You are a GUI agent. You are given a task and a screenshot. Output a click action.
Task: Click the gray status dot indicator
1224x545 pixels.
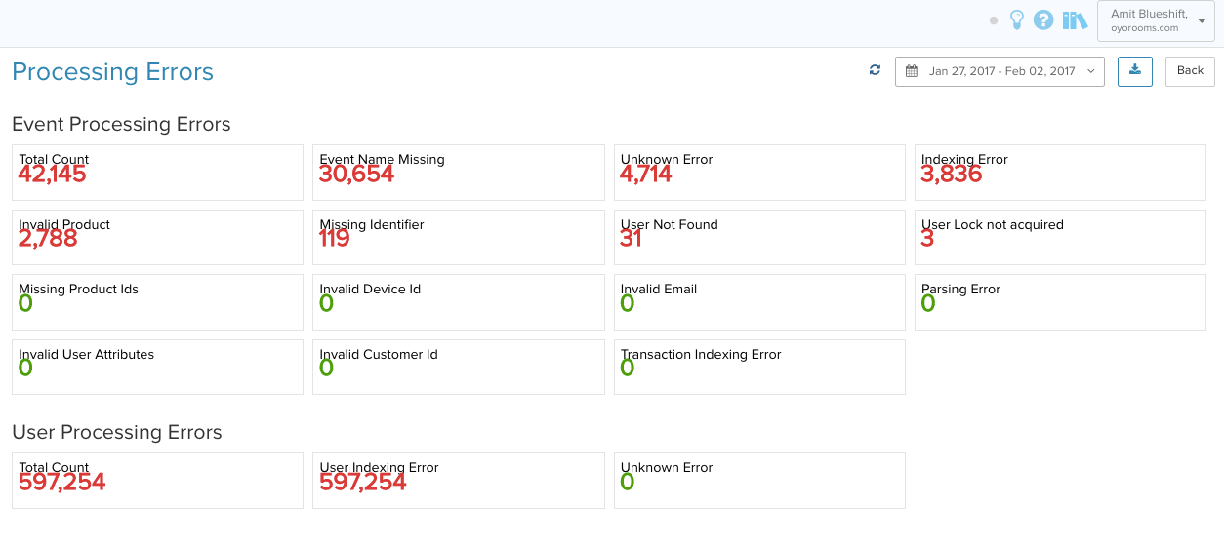(994, 19)
